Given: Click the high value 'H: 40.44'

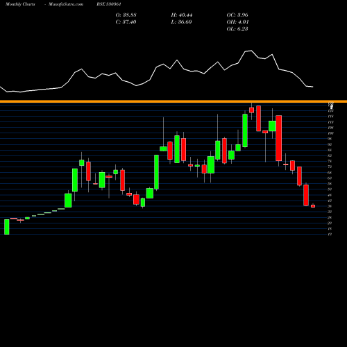Looking at the screenshot, I should click(x=182, y=15).
